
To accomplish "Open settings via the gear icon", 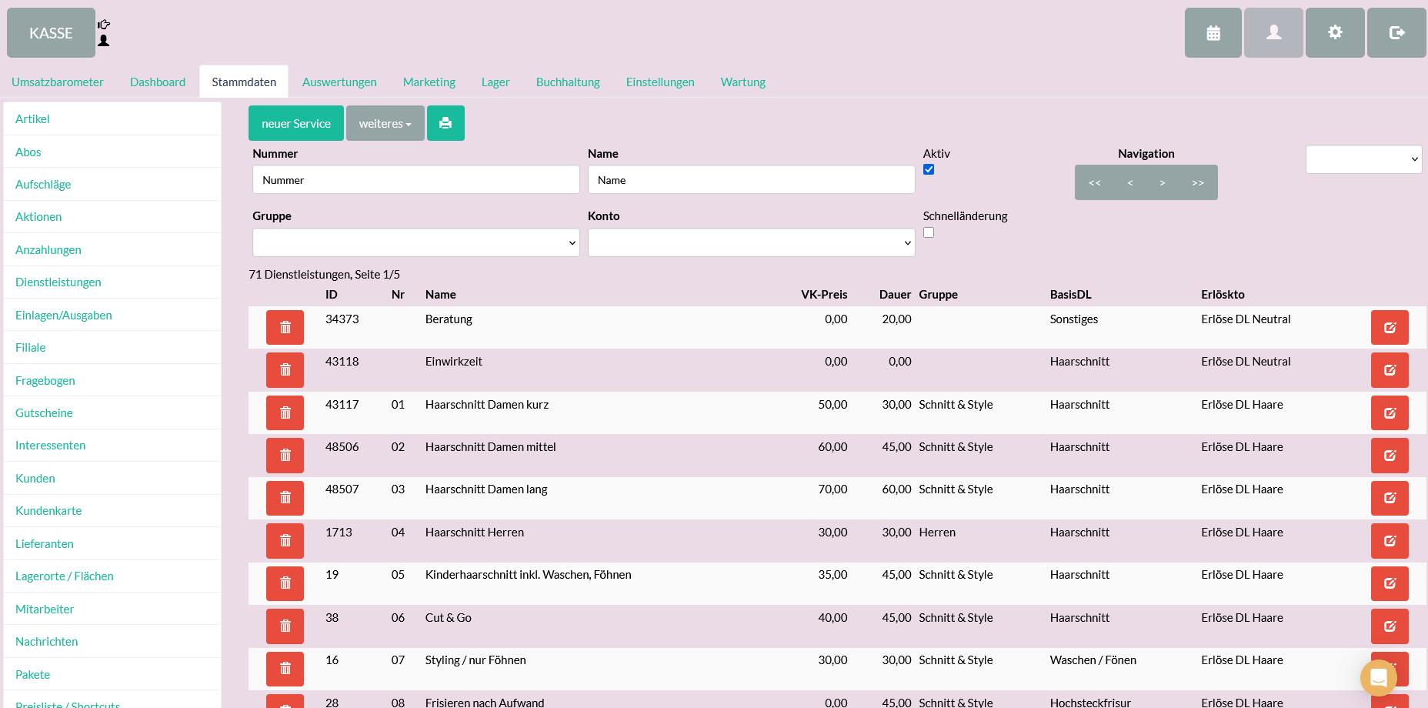I will tap(1335, 33).
